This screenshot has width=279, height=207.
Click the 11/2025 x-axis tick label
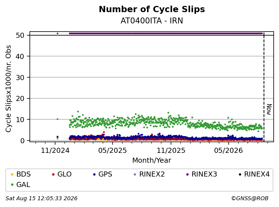(x=171, y=151)
